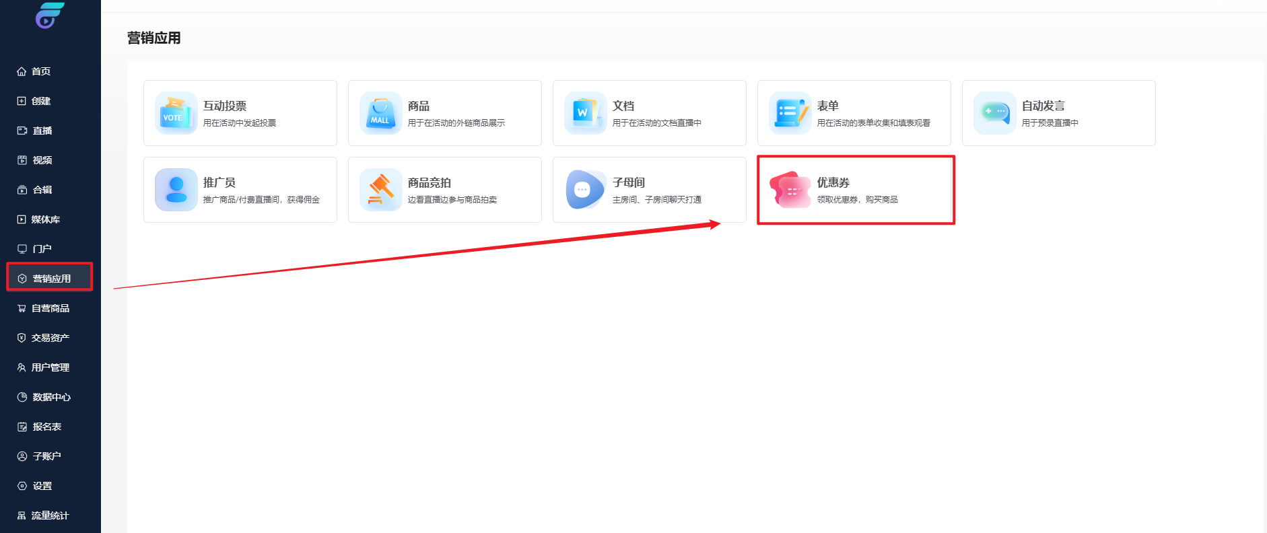
Task: Select the 表单 form icon
Action: (x=790, y=113)
